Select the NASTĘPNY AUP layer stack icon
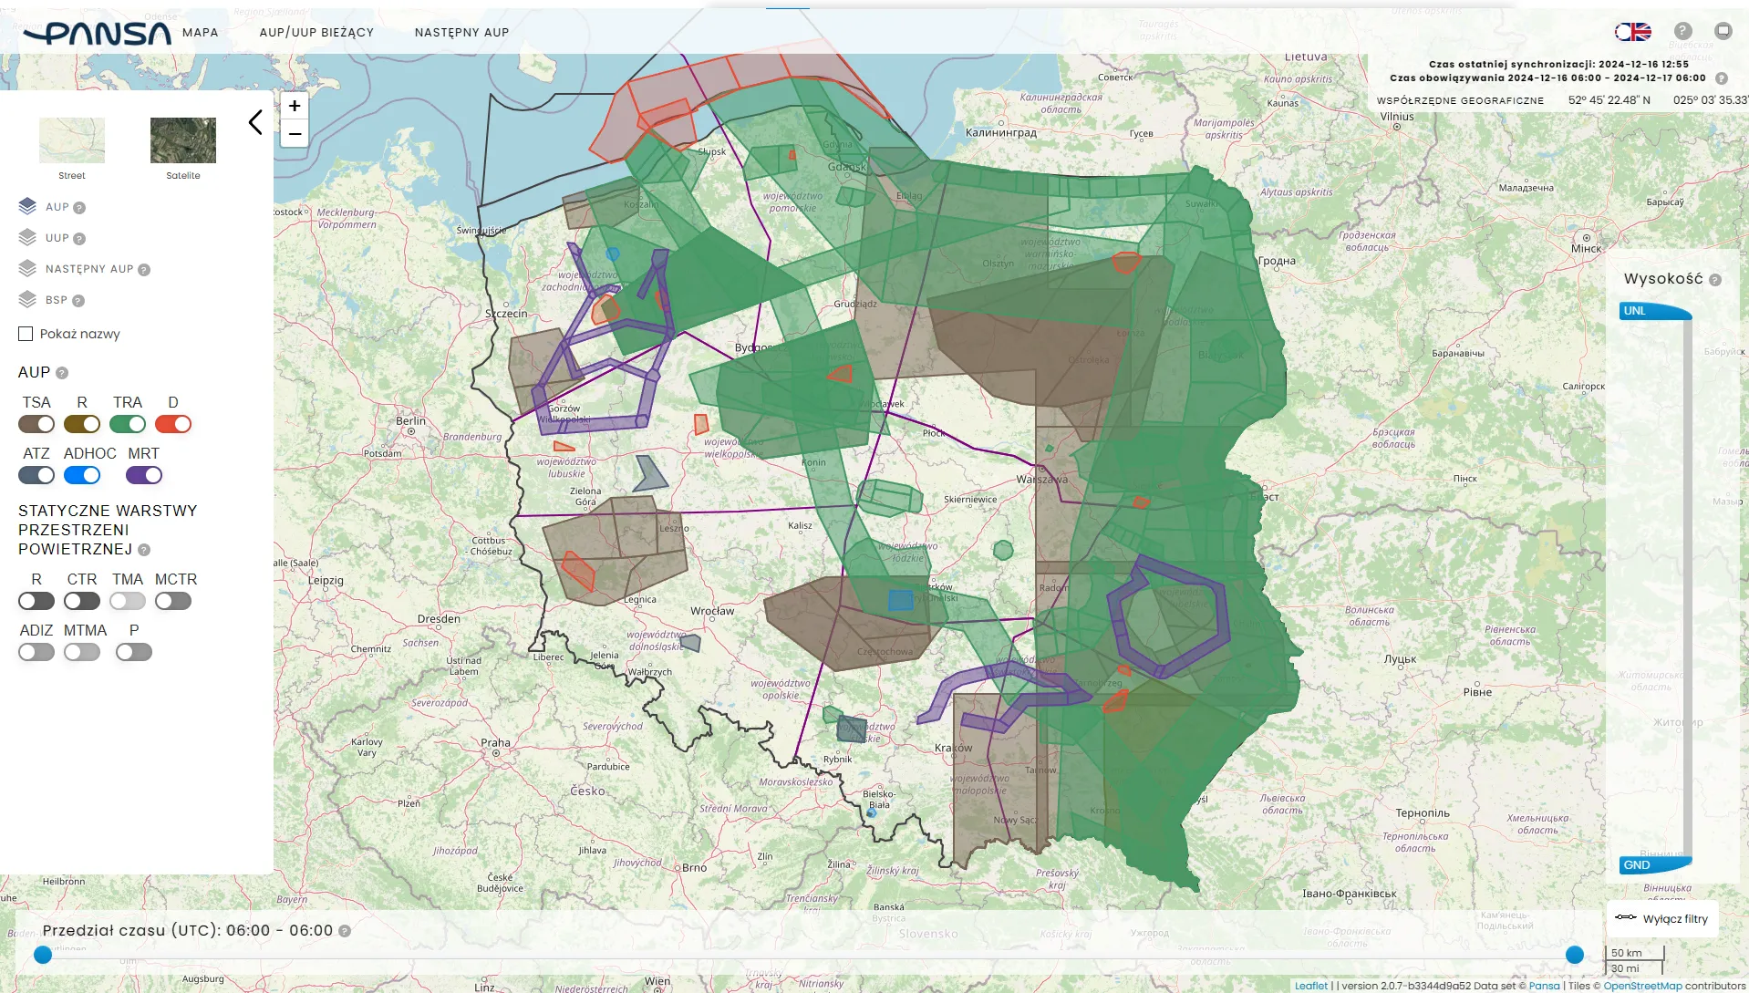1749x993 pixels. [x=26, y=268]
